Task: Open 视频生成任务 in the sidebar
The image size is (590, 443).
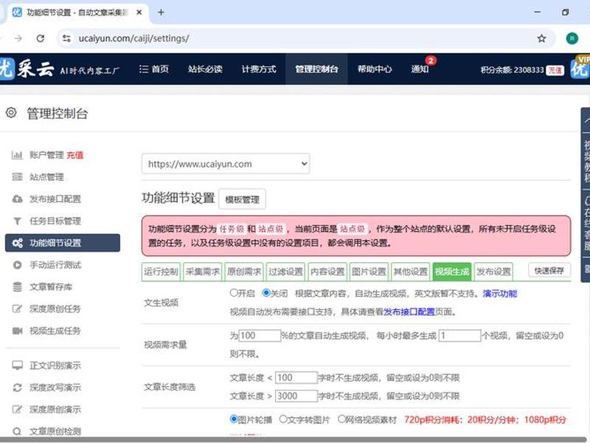Action: [55, 331]
